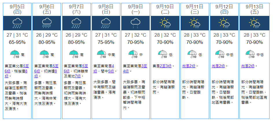Open the 3至4級 wind link for 9月9日
The image size is (273, 123).
[145, 66]
